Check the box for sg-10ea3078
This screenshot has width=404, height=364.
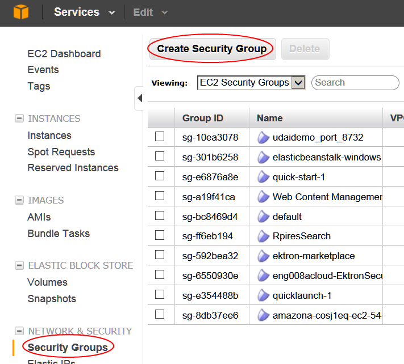tap(160, 136)
